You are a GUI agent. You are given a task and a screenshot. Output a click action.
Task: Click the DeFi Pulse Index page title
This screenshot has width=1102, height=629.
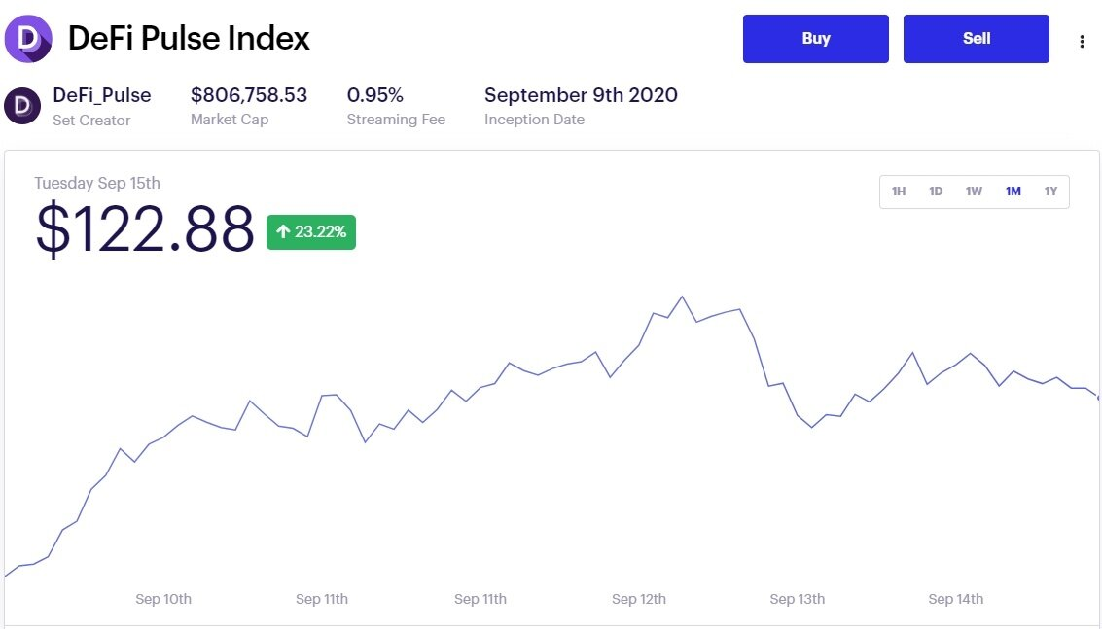(189, 39)
